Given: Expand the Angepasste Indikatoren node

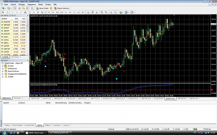Looking at the screenshot, I should (2, 74).
